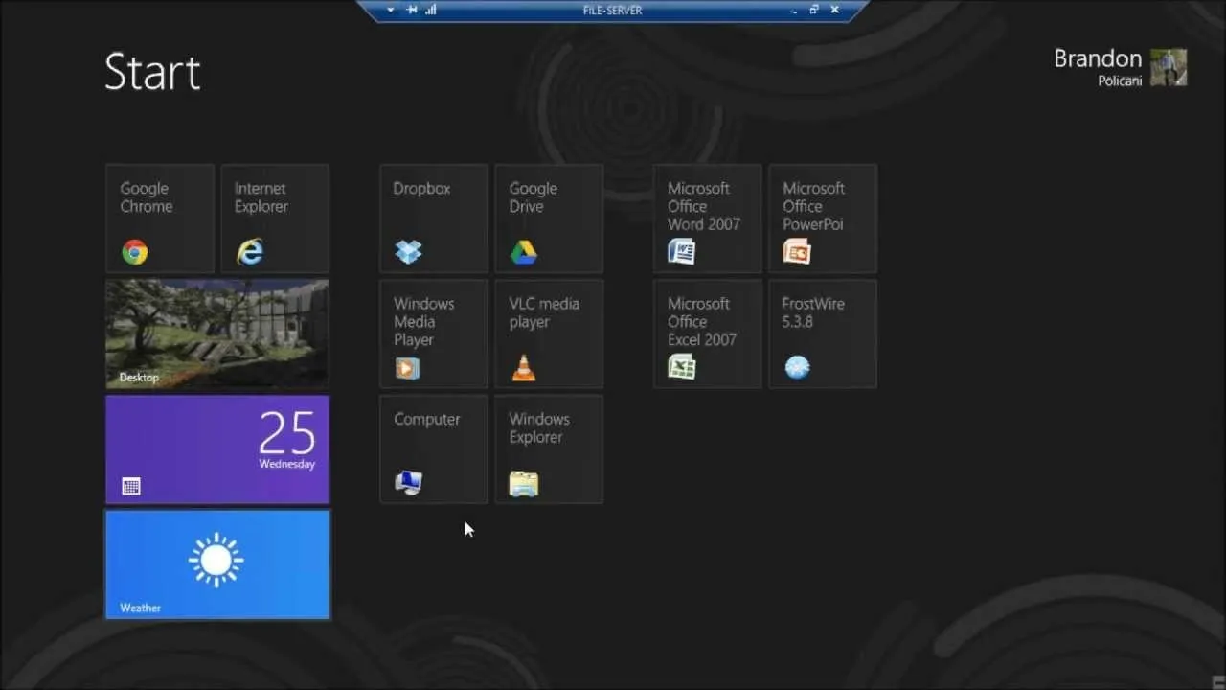Screen dimensions: 1226x690
Task: Launch Microsoft Office PowerPoint tile
Action: coord(823,218)
